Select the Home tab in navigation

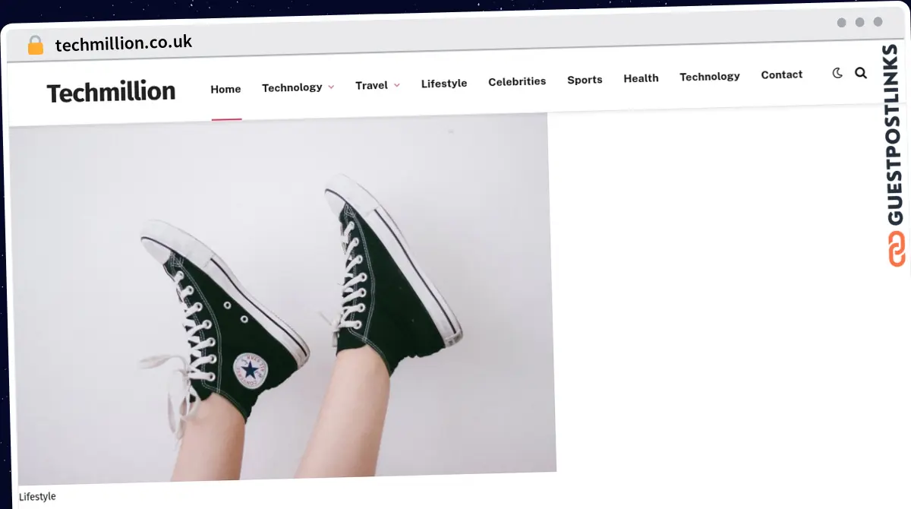(225, 89)
